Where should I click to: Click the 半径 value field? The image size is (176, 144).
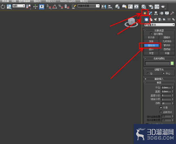tap(166, 88)
